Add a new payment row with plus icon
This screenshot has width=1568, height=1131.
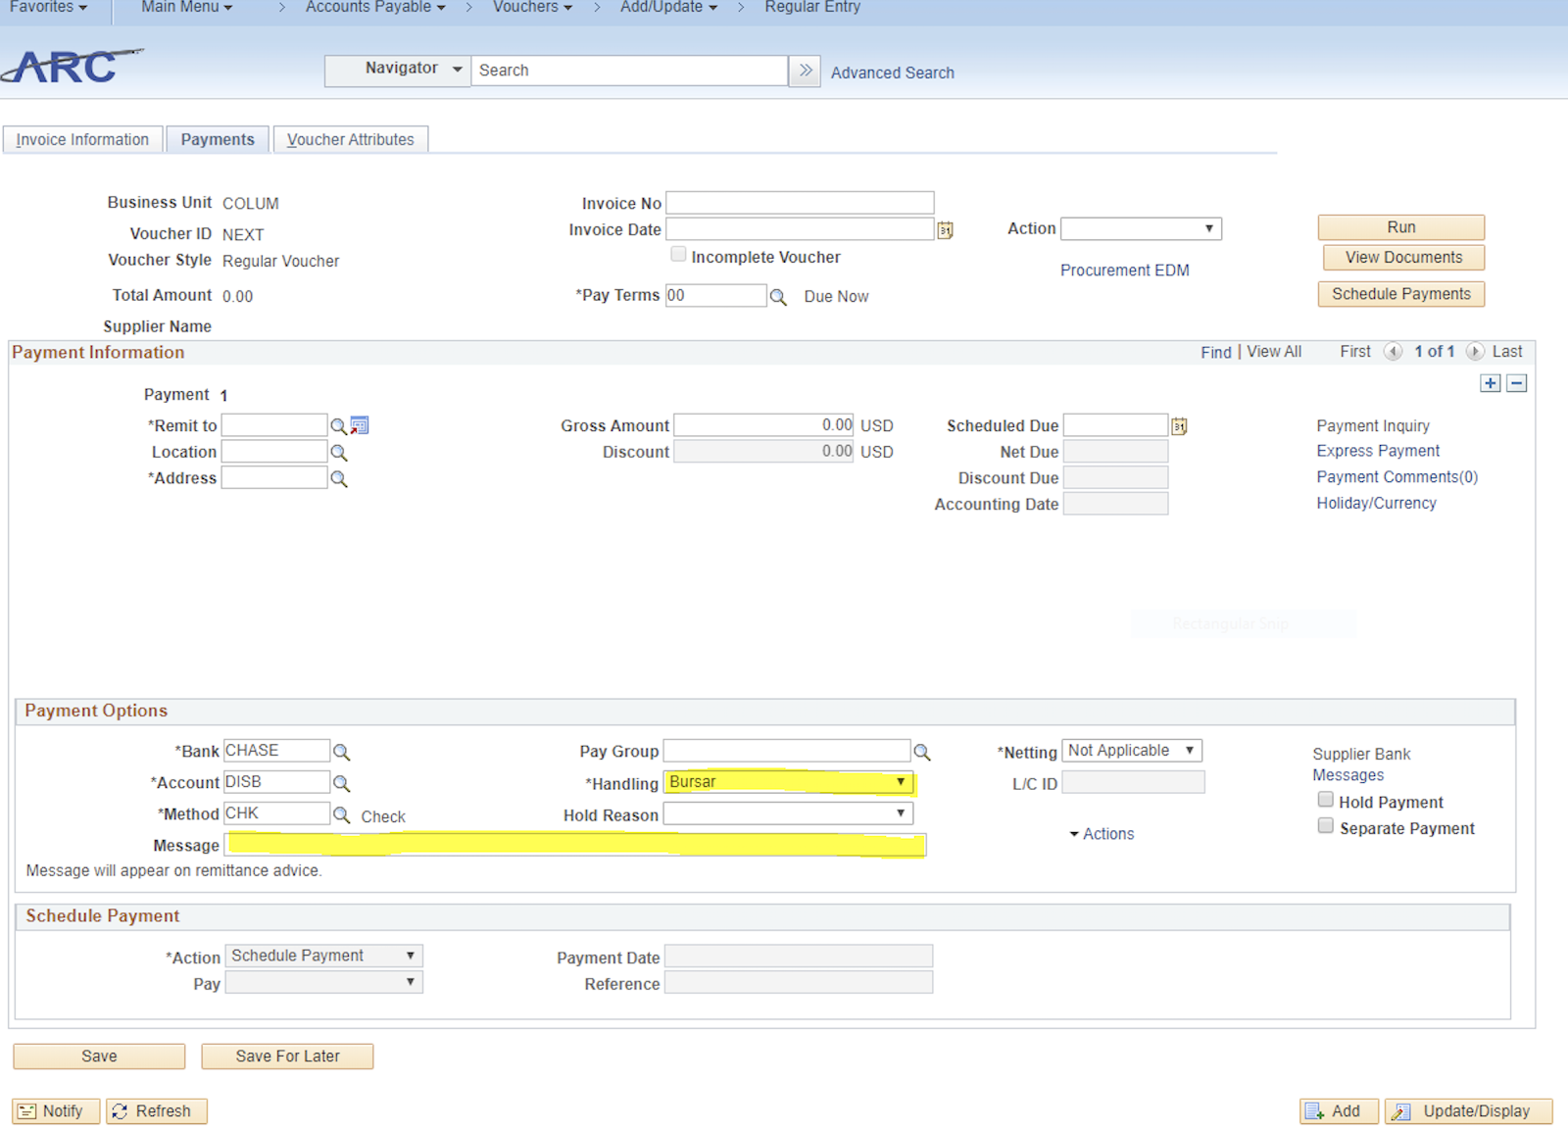(x=1490, y=383)
